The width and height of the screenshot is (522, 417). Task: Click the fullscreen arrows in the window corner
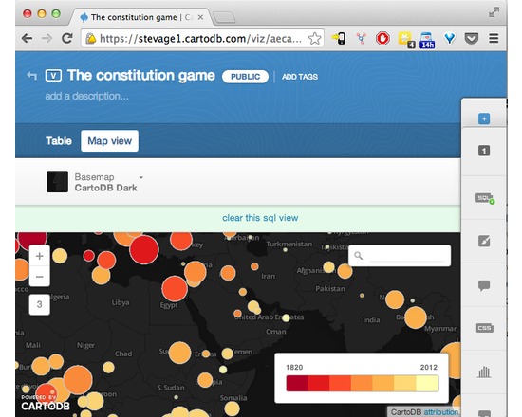[x=494, y=12]
